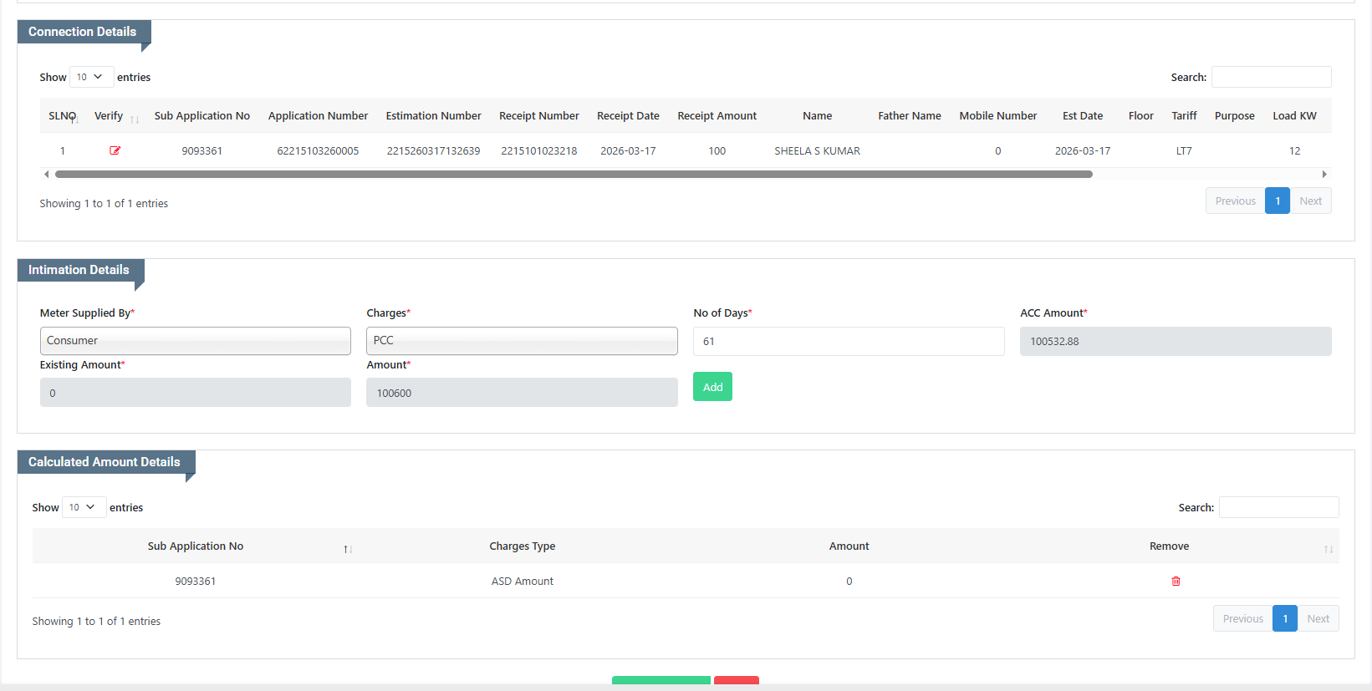Sort Sub Application No column in Calculated table
Screen dimensions: 1372x691
tap(348, 549)
